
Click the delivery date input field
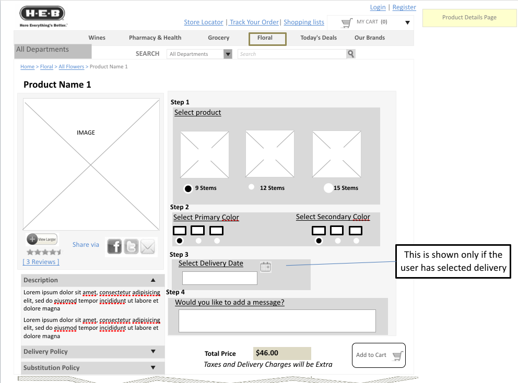tap(220, 278)
